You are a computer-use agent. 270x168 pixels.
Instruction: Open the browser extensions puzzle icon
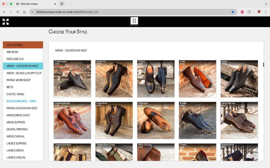click(x=249, y=12)
